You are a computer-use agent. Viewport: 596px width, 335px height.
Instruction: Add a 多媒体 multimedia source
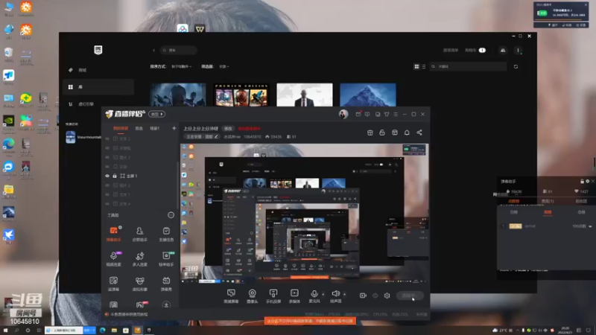click(x=294, y=296)
